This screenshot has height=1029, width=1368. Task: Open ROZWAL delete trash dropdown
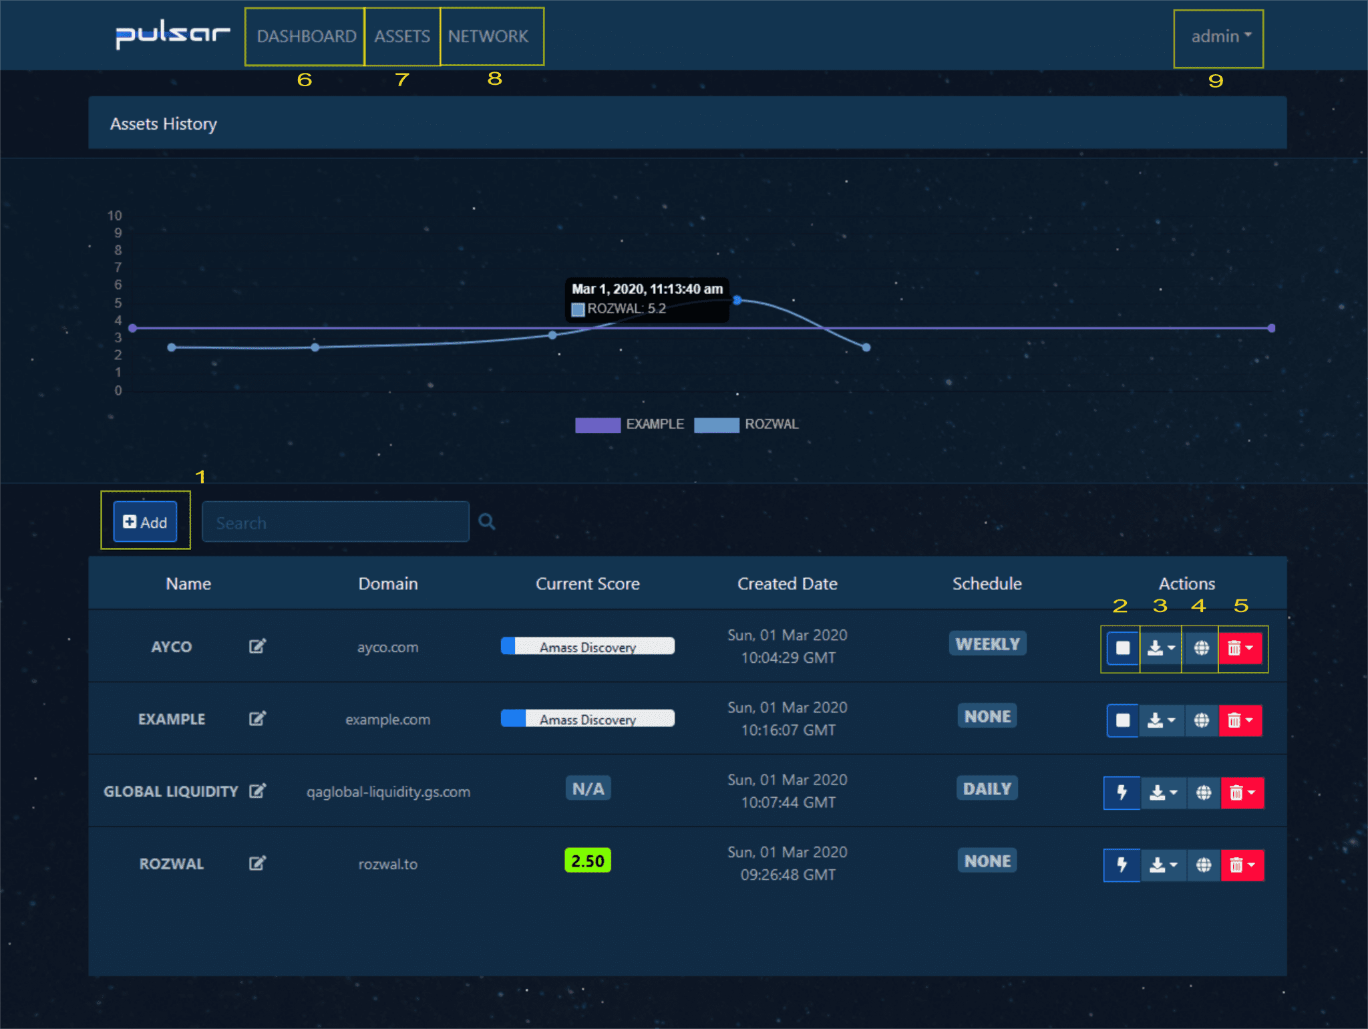[x=1242, y=865]
